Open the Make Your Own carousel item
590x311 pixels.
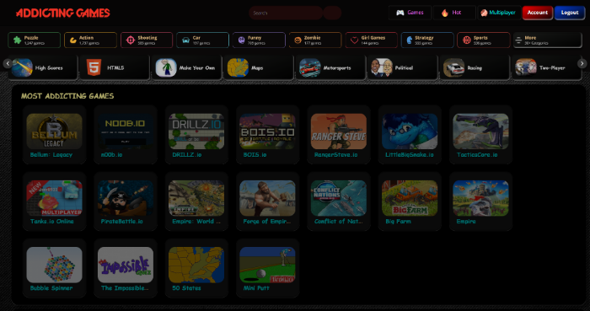tap(186, 67)
